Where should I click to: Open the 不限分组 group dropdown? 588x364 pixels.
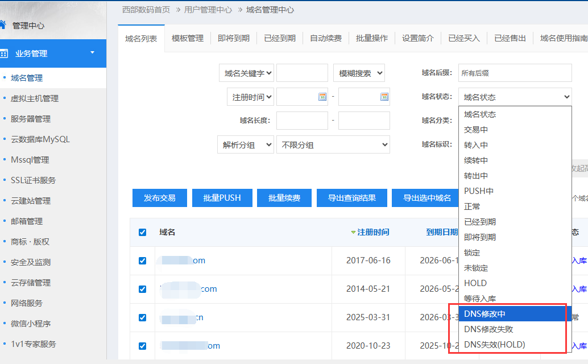coord(333,144)
